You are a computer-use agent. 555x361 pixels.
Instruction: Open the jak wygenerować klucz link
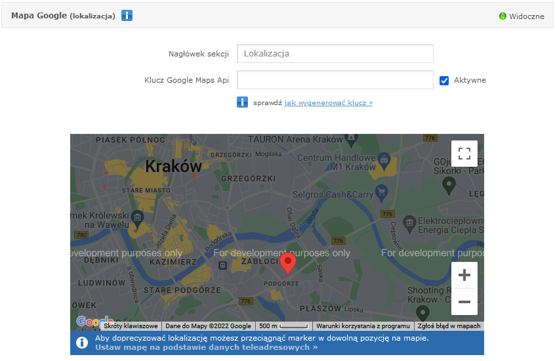click(x=328, y=103)
